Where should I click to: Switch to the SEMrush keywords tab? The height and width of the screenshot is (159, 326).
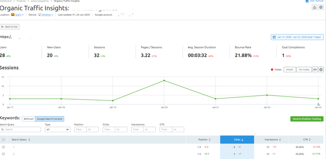coord(29,119)
